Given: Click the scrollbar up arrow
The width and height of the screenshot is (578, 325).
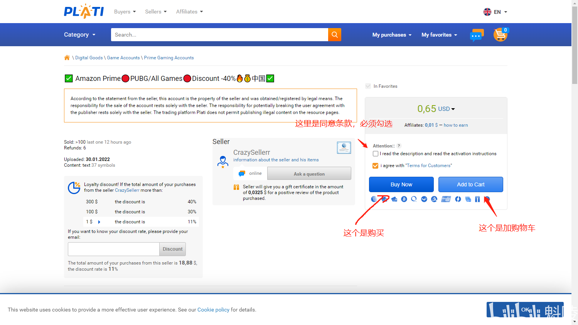Looking at the screenshot, I should point(575,3).
